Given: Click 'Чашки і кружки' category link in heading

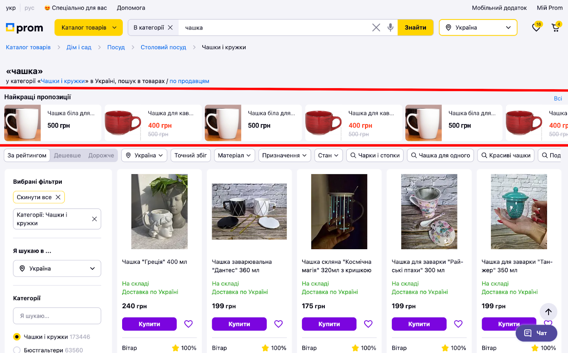Looking at the screenshot, I should pyautogui.click(x=63, y=81).
